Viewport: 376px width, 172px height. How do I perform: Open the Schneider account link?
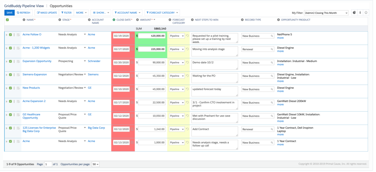(94, 61)
